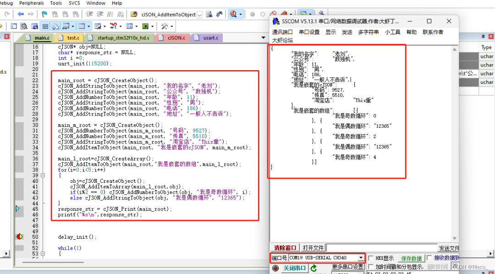Click the Toolbox hammer and wrench icon
This screenshot has width=495, height=274.
point(165,26)
